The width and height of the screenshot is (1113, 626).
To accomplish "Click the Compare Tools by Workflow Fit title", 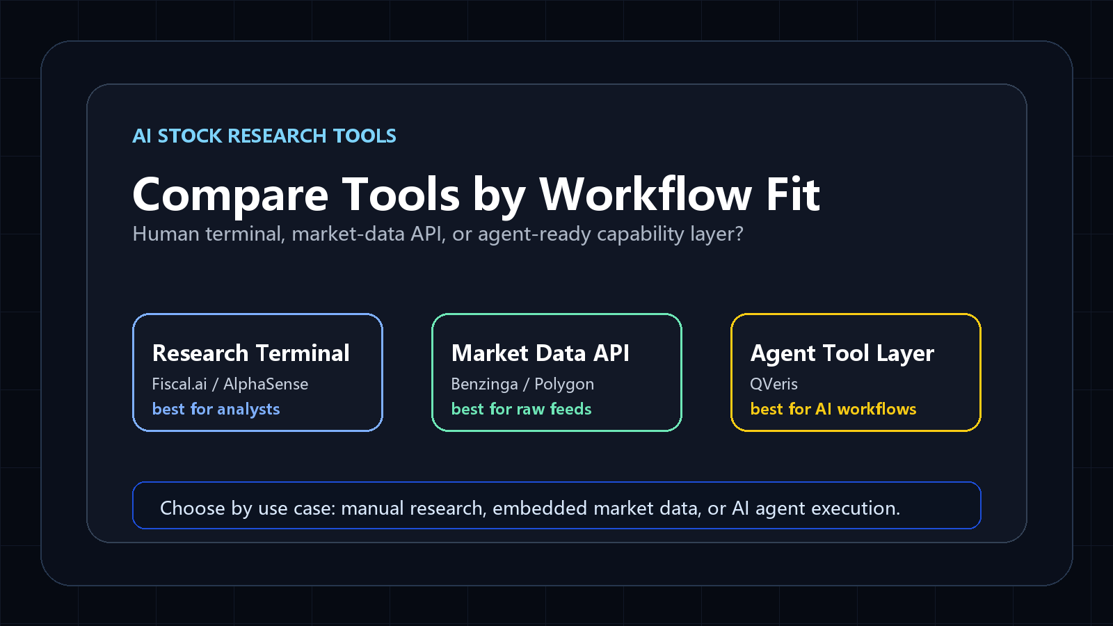I will (x=477, y=194).
